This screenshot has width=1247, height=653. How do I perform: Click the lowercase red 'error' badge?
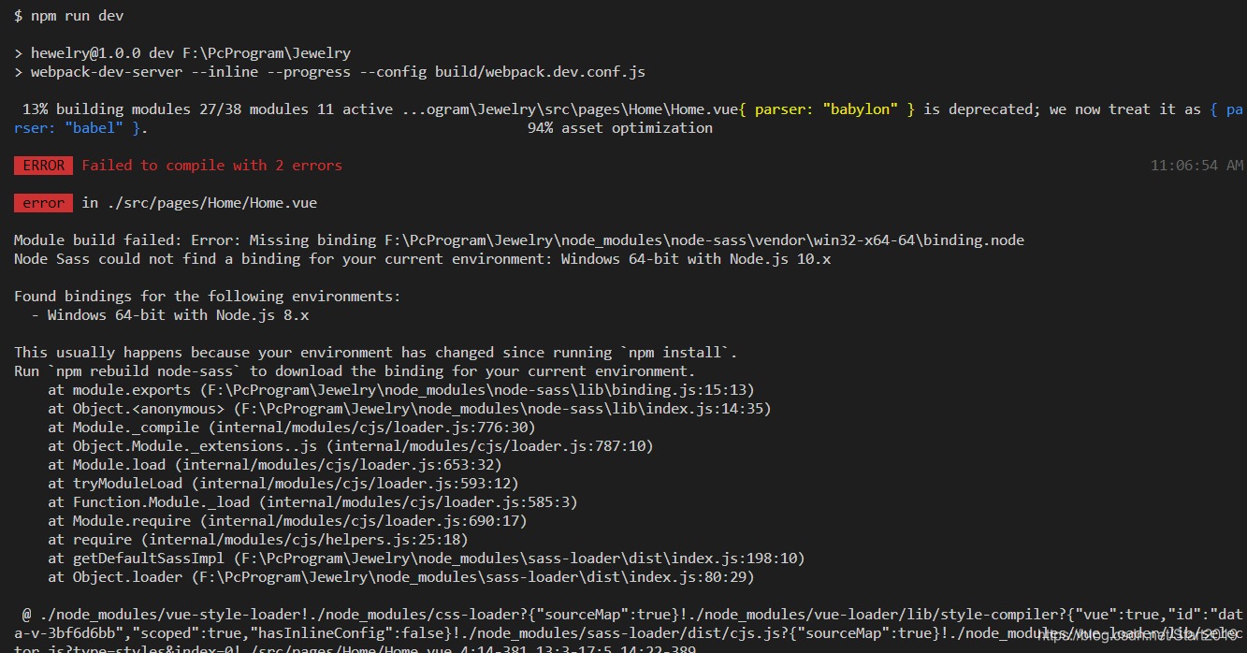click(43, 203)
